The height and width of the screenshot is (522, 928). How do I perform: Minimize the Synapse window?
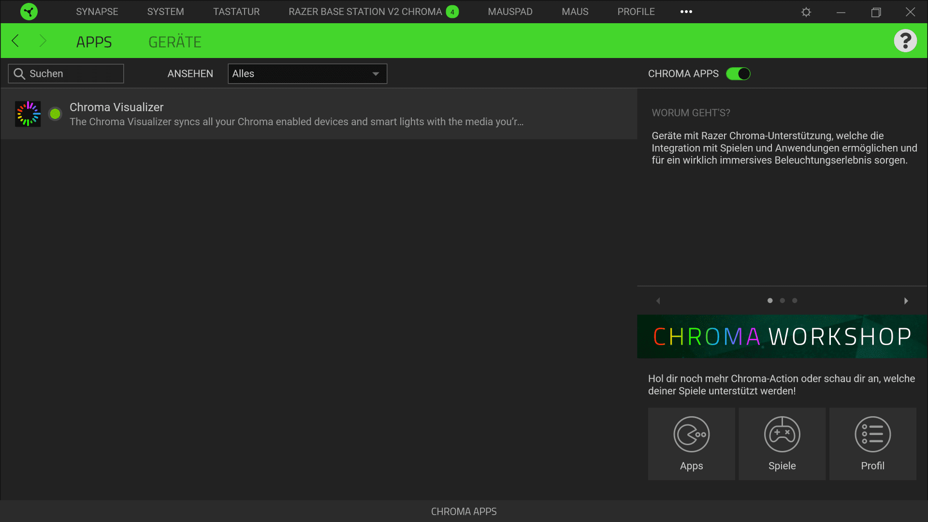841,12
